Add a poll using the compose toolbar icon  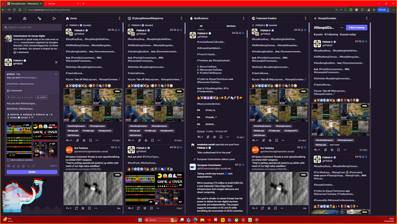pos(14,166)
